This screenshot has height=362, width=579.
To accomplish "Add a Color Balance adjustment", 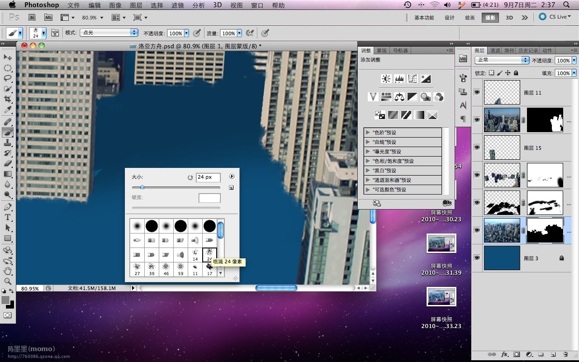I will pos(399,96).
